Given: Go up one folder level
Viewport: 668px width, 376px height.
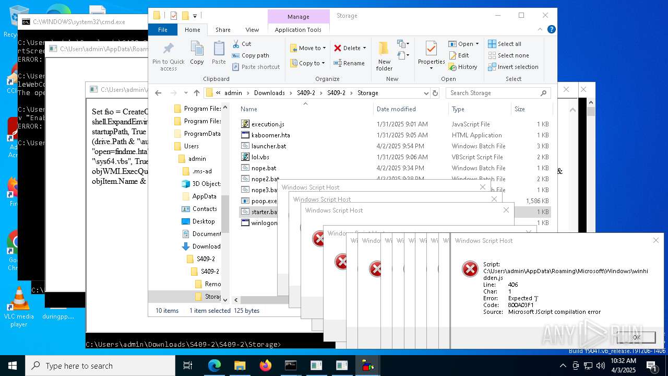Looking at the screenshot, I should tap(196, 93).
